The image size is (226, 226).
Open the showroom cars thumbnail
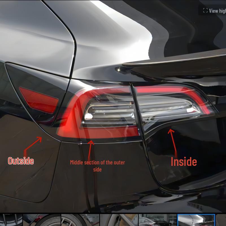(x=158, y=220)
